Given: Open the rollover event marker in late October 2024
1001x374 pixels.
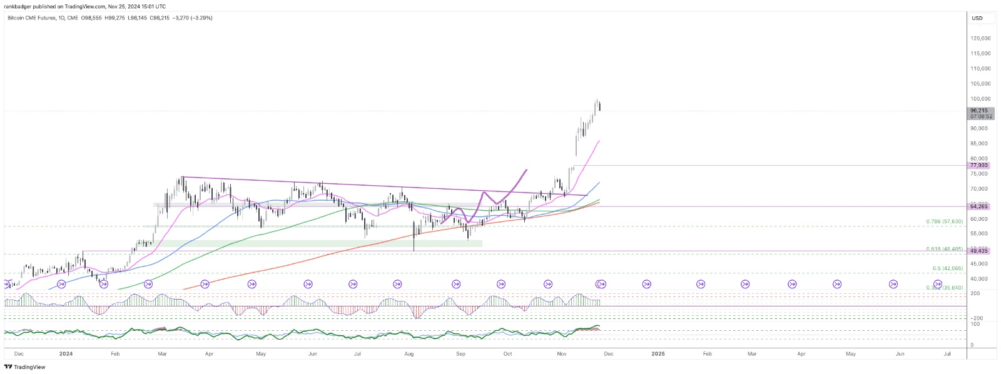Looking at the screenshot, I should 548,284.
